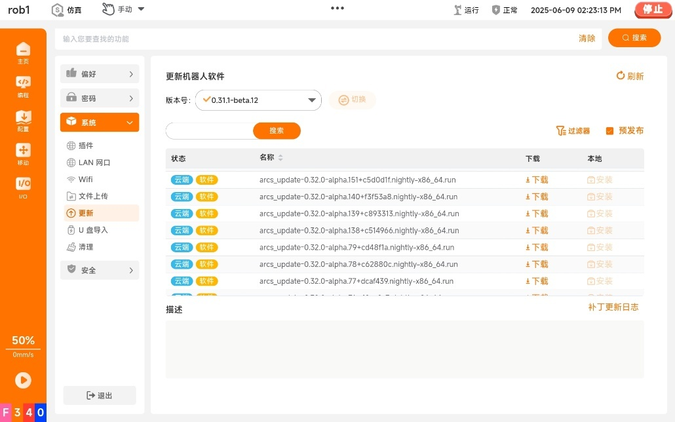Select the Wifi menu item

86,180
